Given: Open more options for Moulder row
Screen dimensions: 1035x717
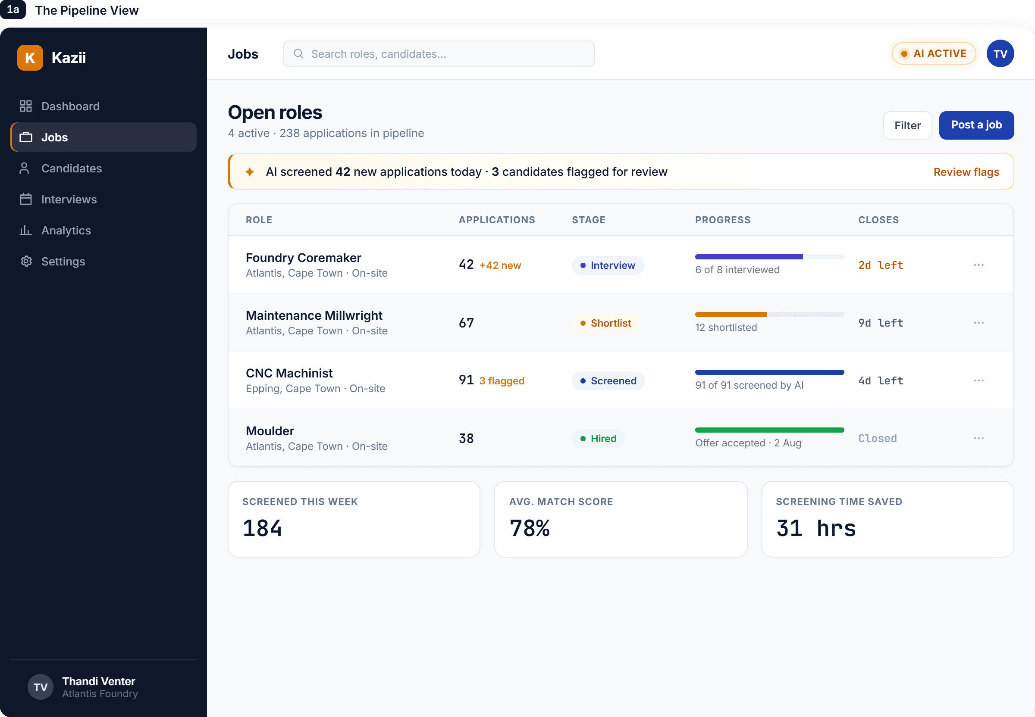Looking at the screenshot, I should [979, 439].
